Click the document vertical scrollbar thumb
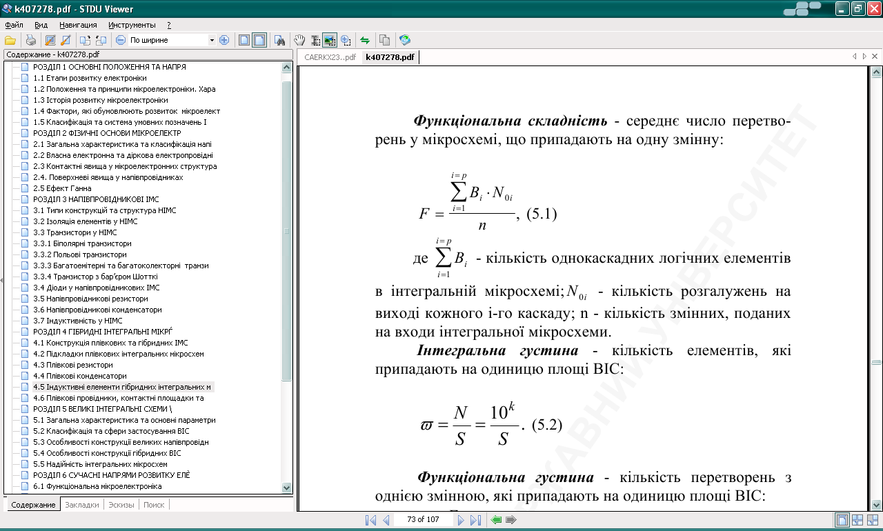This screenshot has width=883, height=531. click(876, 362)
